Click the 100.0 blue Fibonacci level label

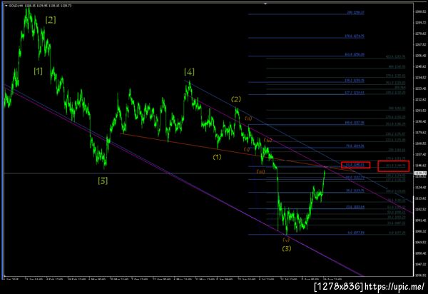click(355, 123)
